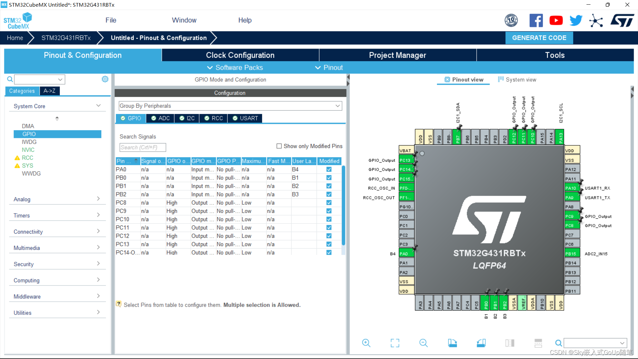
Task: Collapse the System Core category
Action: coord(57,106)
